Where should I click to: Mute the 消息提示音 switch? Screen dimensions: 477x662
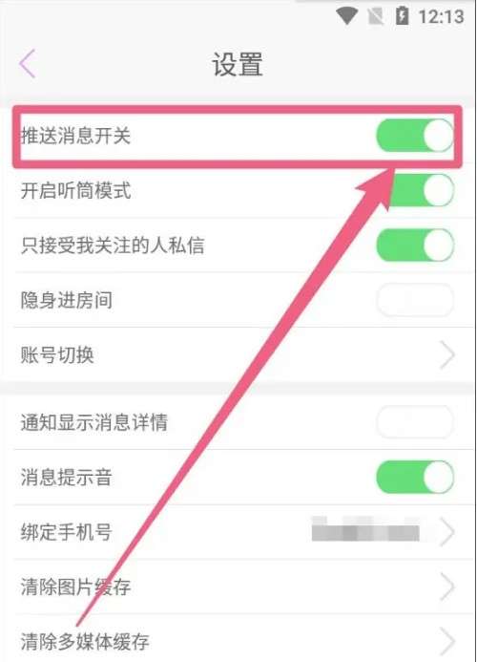tap(415, 477)
